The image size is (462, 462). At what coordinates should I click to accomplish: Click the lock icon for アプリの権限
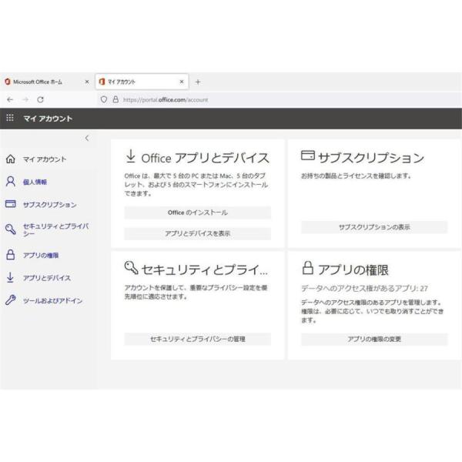point(10,255)
